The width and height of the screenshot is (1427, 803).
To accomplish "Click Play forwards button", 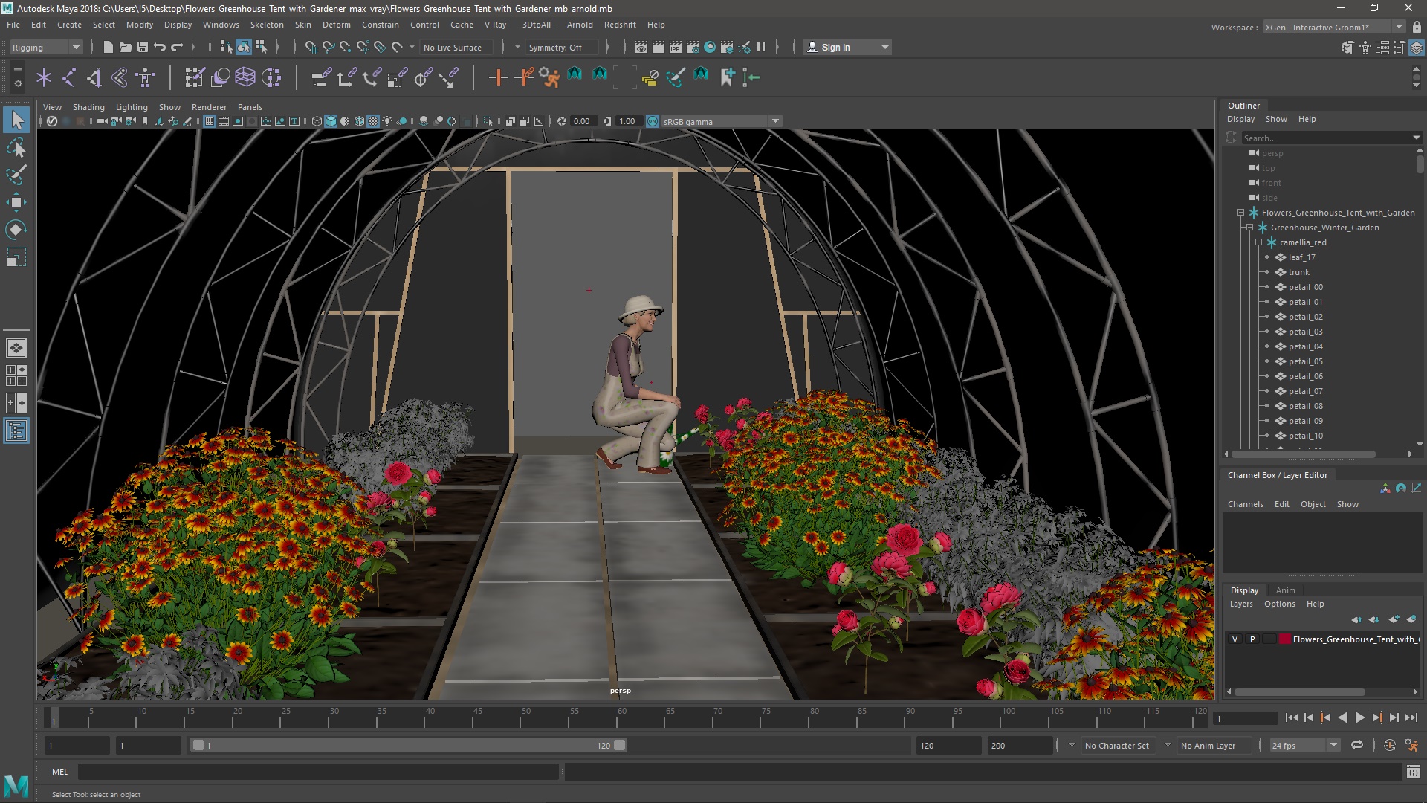I will (x=1359, y=717).
